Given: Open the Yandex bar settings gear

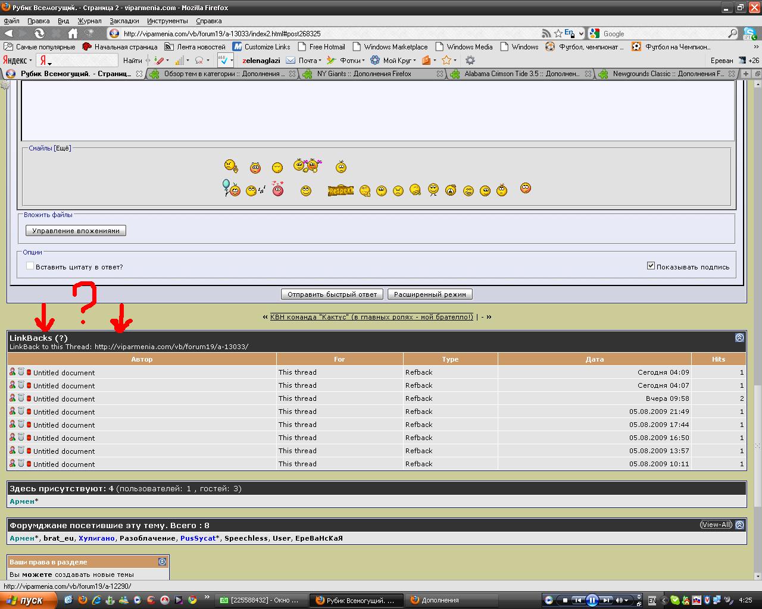Looking at the screenshot, I should (470, 60).
